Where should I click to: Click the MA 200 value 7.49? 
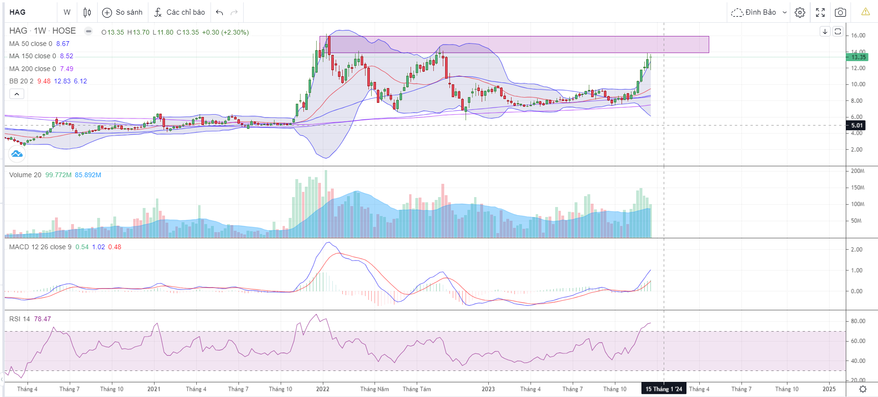66,69
